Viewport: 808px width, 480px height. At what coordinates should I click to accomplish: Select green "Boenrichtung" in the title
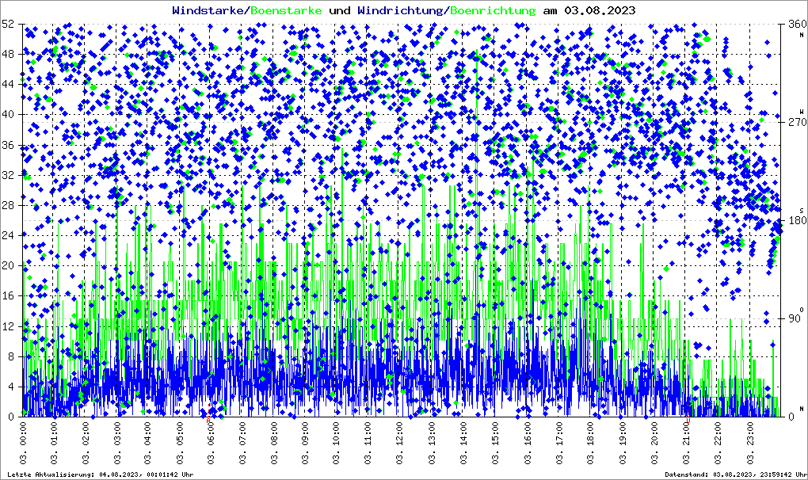coord(493,10)
